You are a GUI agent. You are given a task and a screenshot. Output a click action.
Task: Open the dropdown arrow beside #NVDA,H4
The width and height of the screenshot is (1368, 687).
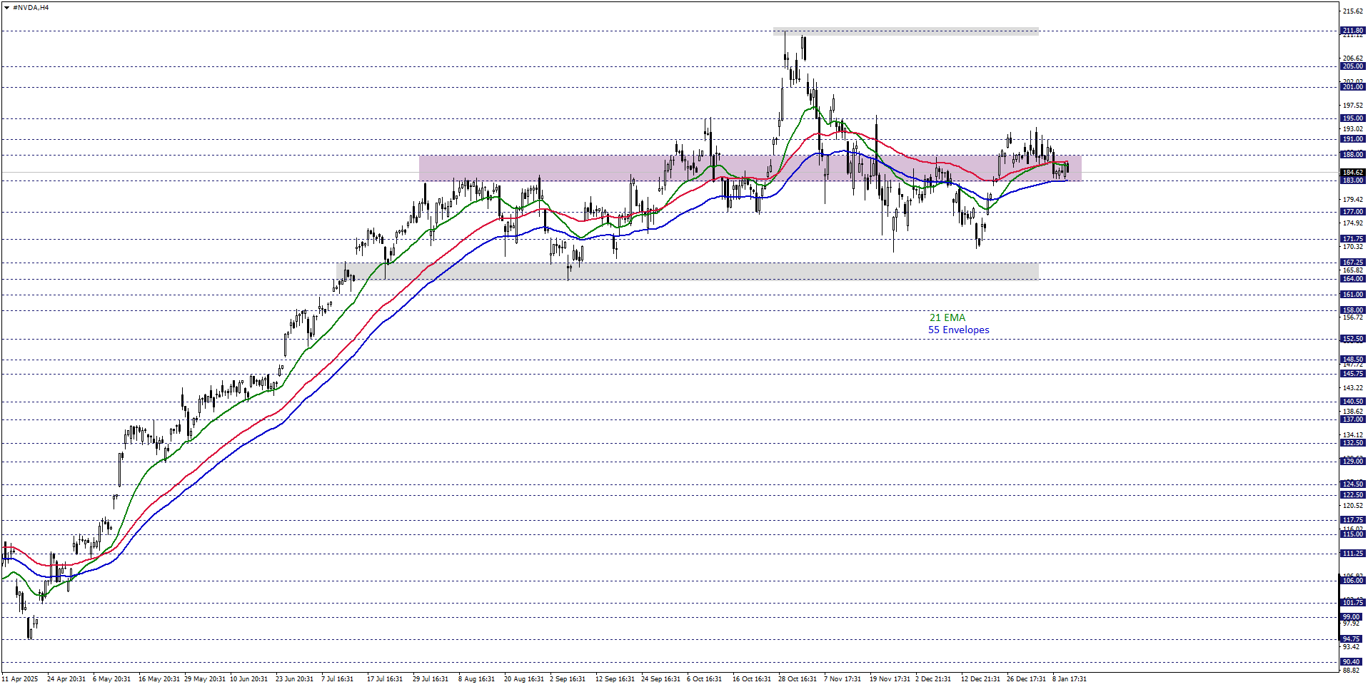[6, 8]
